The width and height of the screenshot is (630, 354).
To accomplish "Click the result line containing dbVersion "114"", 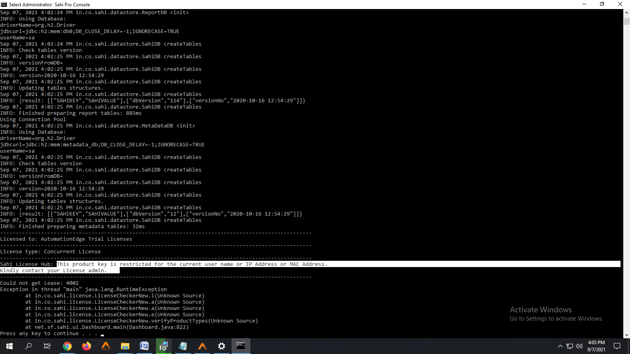I will 153,101.
